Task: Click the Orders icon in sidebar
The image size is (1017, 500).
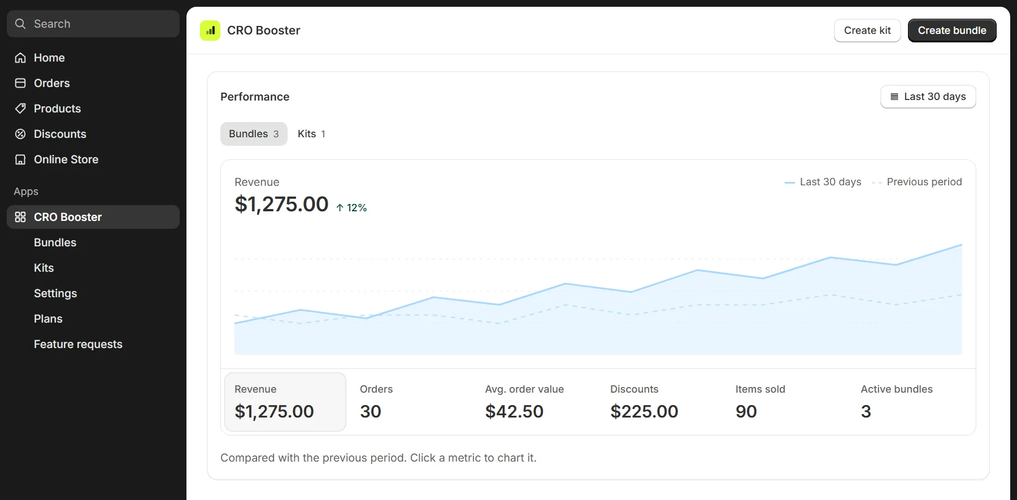Action: (x=20, y=83)
